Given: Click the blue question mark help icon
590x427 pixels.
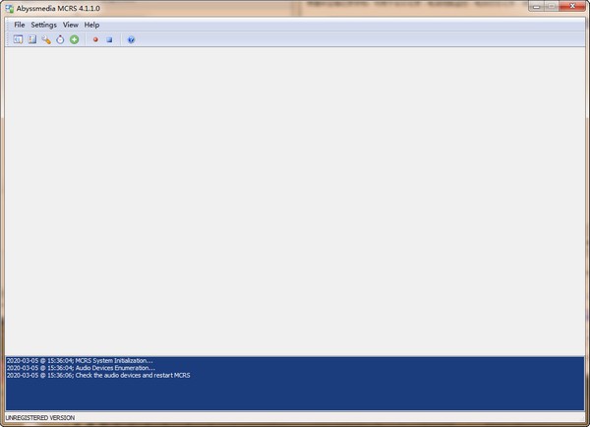Looking at the screenshot, I should (131, 39).
